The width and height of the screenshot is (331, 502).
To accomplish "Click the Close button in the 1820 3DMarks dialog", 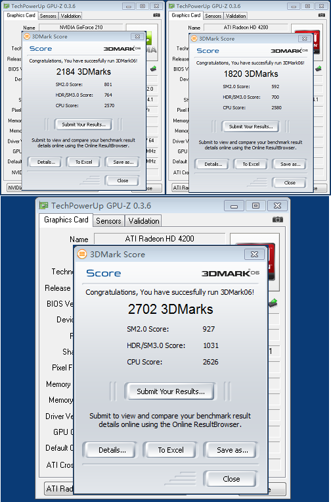I will [x=290, y=183].
